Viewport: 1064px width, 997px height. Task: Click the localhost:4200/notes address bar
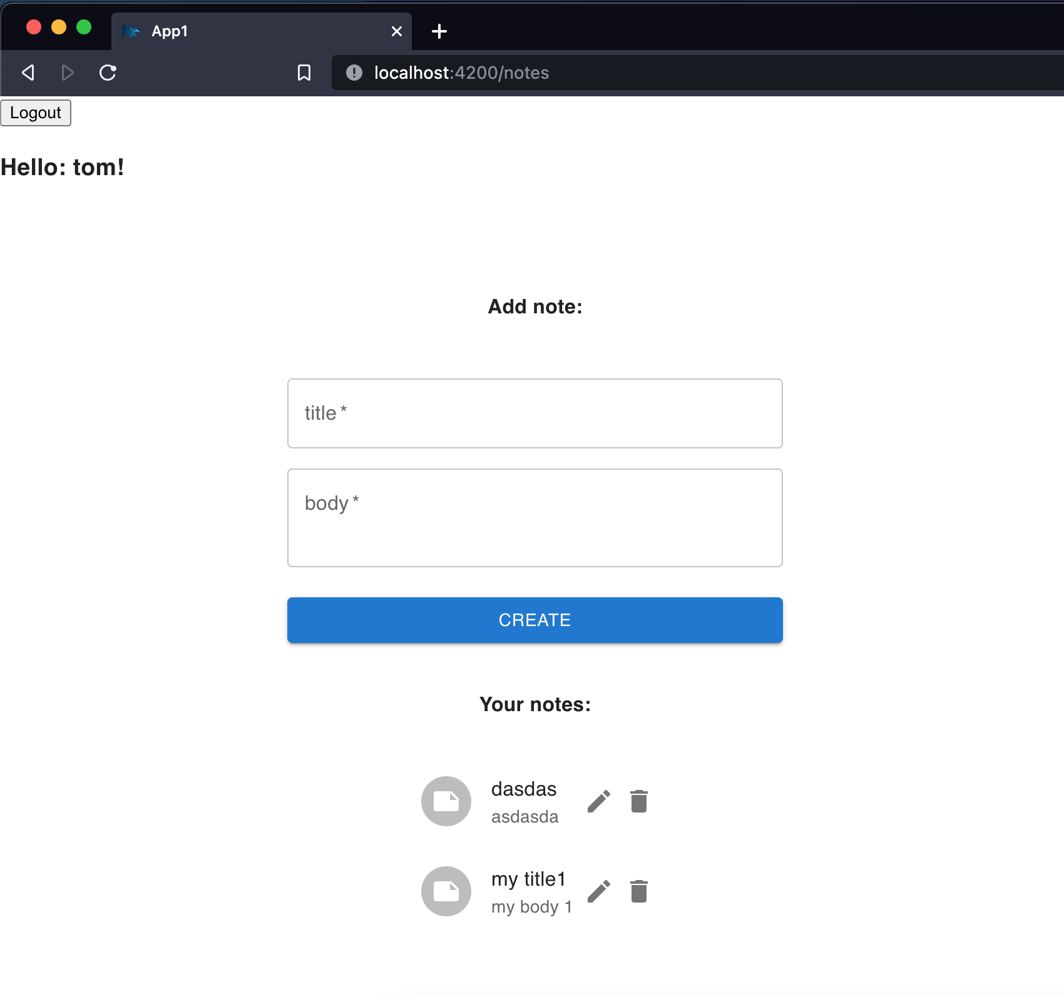(x=697, y=73)
